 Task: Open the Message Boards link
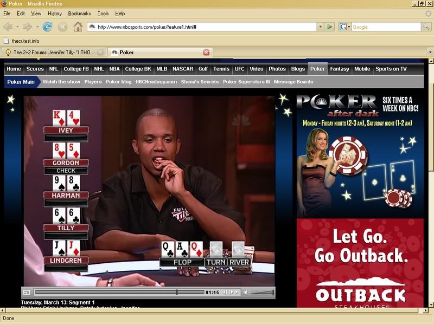point(293,82)
